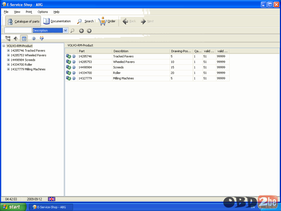This screenshot has height=211, width=281.
Task: Select 14285746 Tracked Pavers in the tree
Action: [28, 51]
